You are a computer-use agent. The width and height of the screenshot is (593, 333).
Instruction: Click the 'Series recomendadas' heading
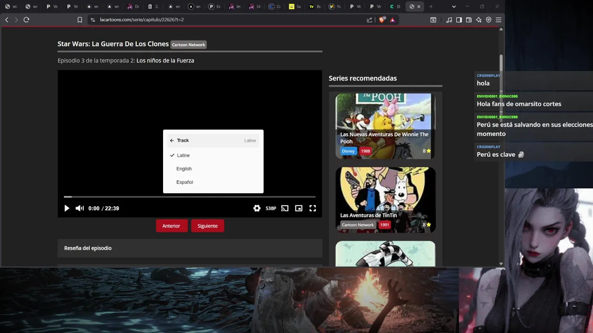click(x=363, y=78)
